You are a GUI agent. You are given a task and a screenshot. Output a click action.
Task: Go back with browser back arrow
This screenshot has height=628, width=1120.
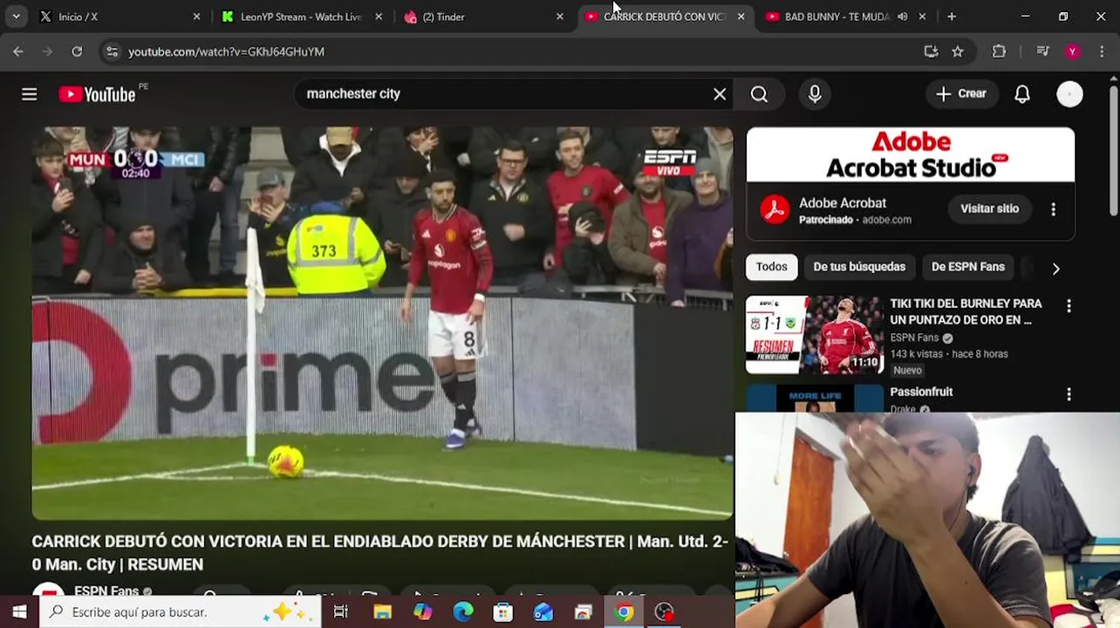click(18, 51)
